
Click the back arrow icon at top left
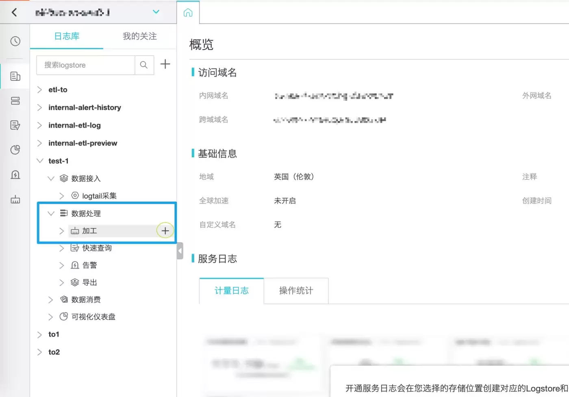tap(15, 12)
